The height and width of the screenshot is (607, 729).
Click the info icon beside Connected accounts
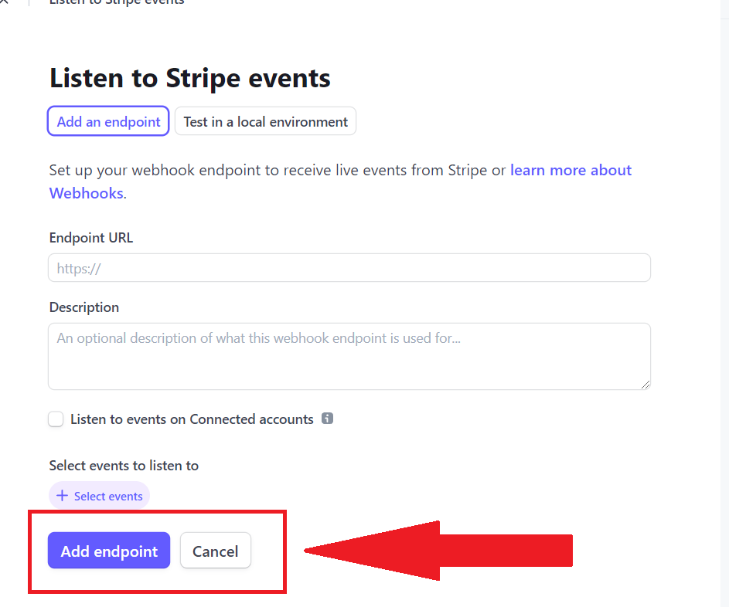(327, 419)
